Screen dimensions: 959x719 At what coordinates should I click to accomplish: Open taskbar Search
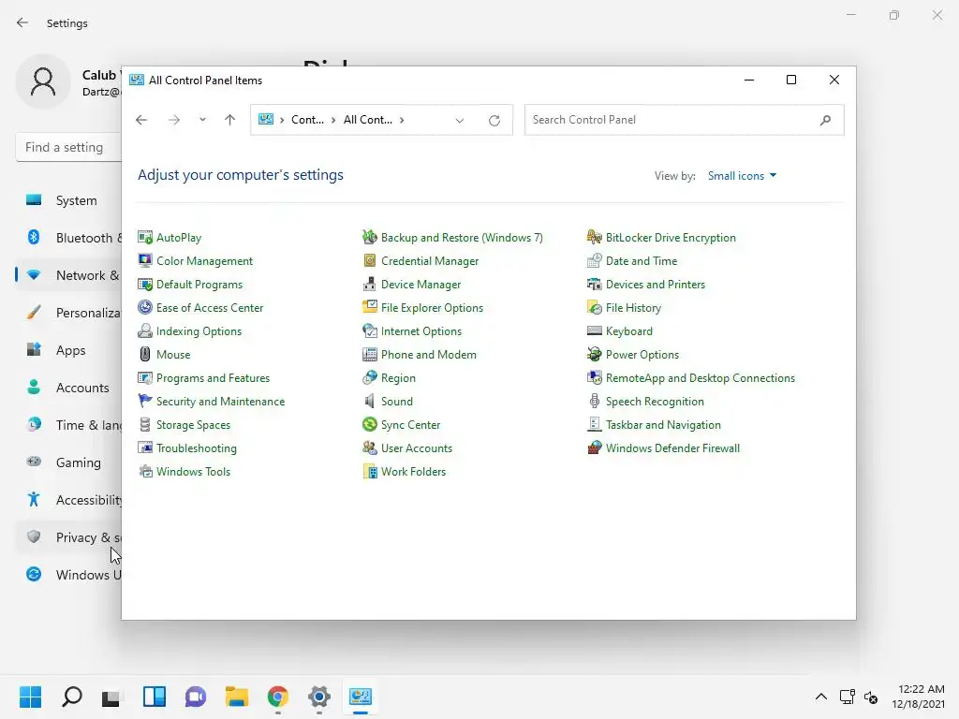point(72,697)
